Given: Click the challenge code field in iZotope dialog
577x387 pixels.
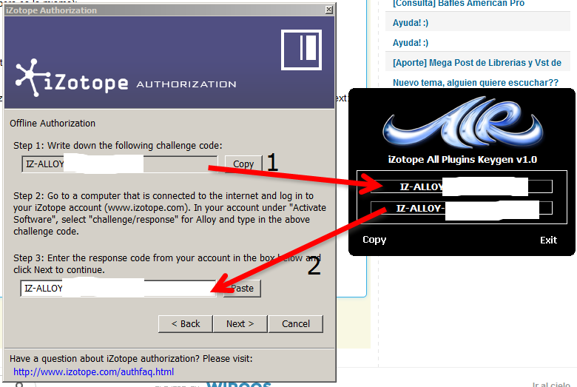Looking at the screenshot, I should coord(120,164).
